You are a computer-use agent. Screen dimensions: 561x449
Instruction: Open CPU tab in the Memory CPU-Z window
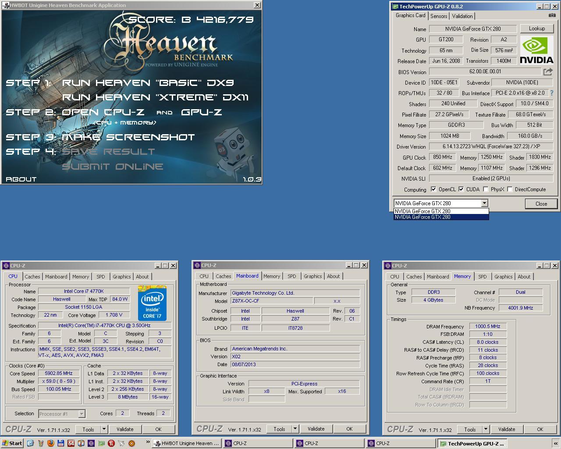pos(394,277)
